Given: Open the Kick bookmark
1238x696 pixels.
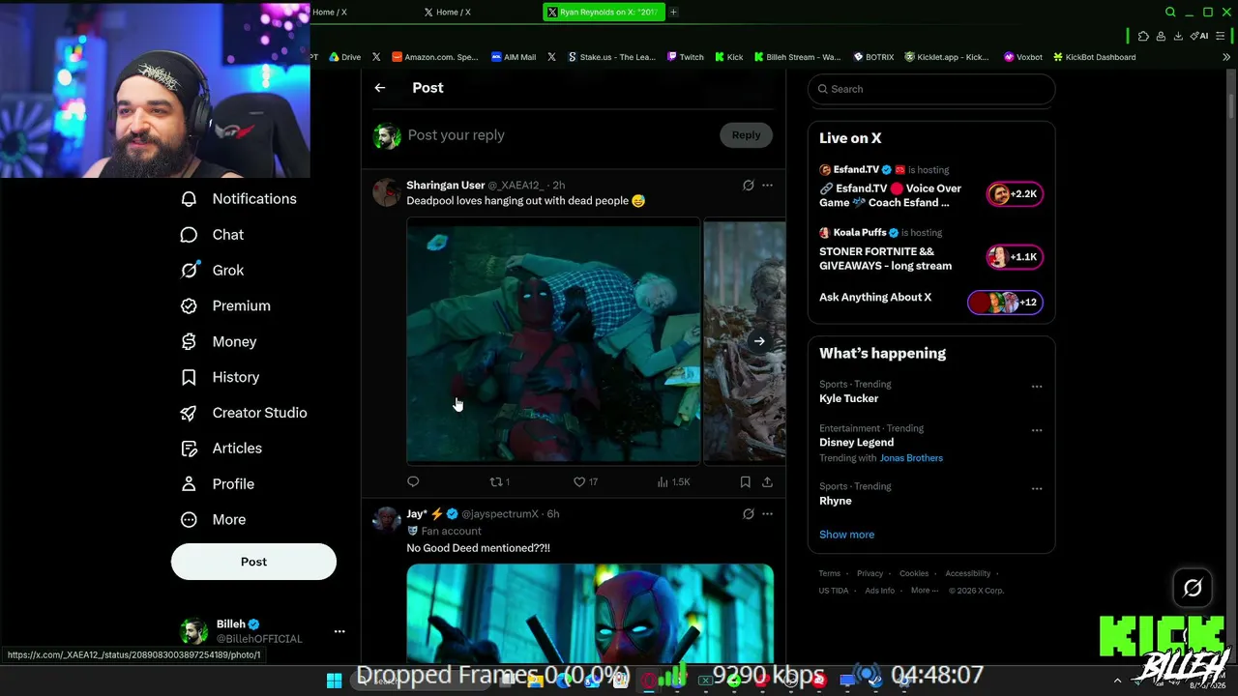Looking at the screenshot, I should tap(729, 57).
